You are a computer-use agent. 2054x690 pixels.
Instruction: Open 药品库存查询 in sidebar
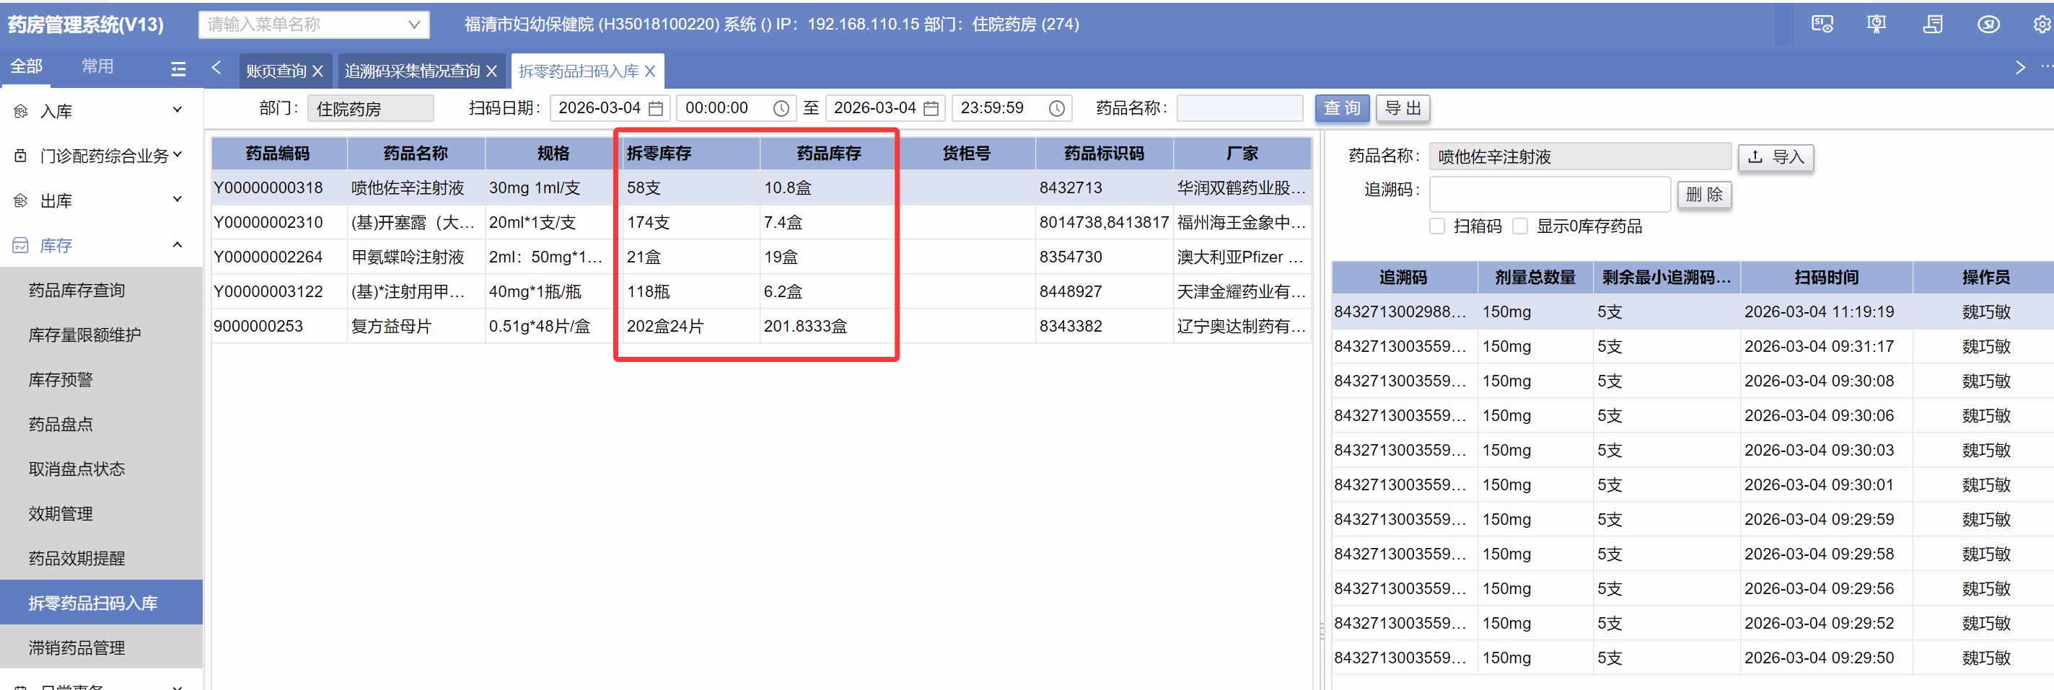pos(100,290)
